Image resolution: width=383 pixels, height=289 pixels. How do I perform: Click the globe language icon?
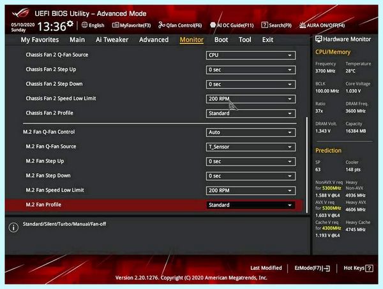coord(84,25)
